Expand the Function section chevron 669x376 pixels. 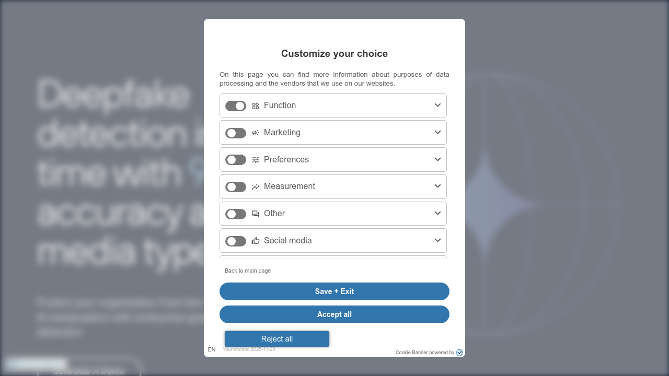(438, 105)
